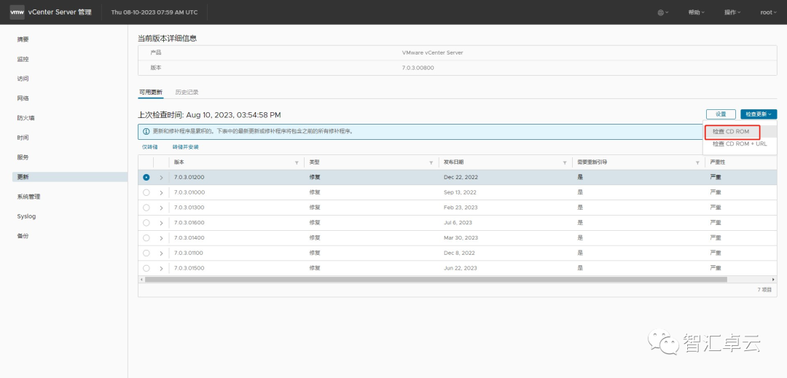Screen dimensions: 787x378
Task: Click the info icon in the blue banner
Action: click(x=146, y=131)
